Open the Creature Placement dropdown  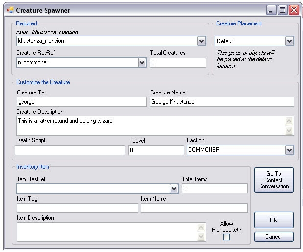[289, 41]
